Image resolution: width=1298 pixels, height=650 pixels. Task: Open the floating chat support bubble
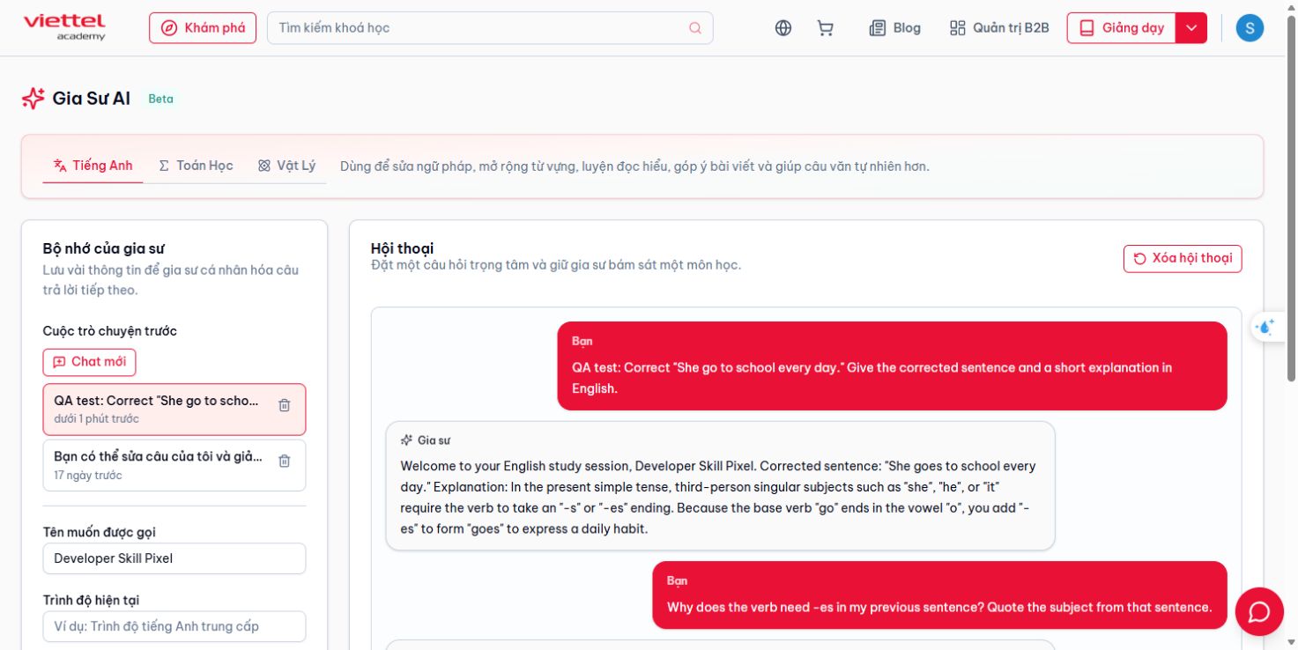click(x=1259, y=611)
